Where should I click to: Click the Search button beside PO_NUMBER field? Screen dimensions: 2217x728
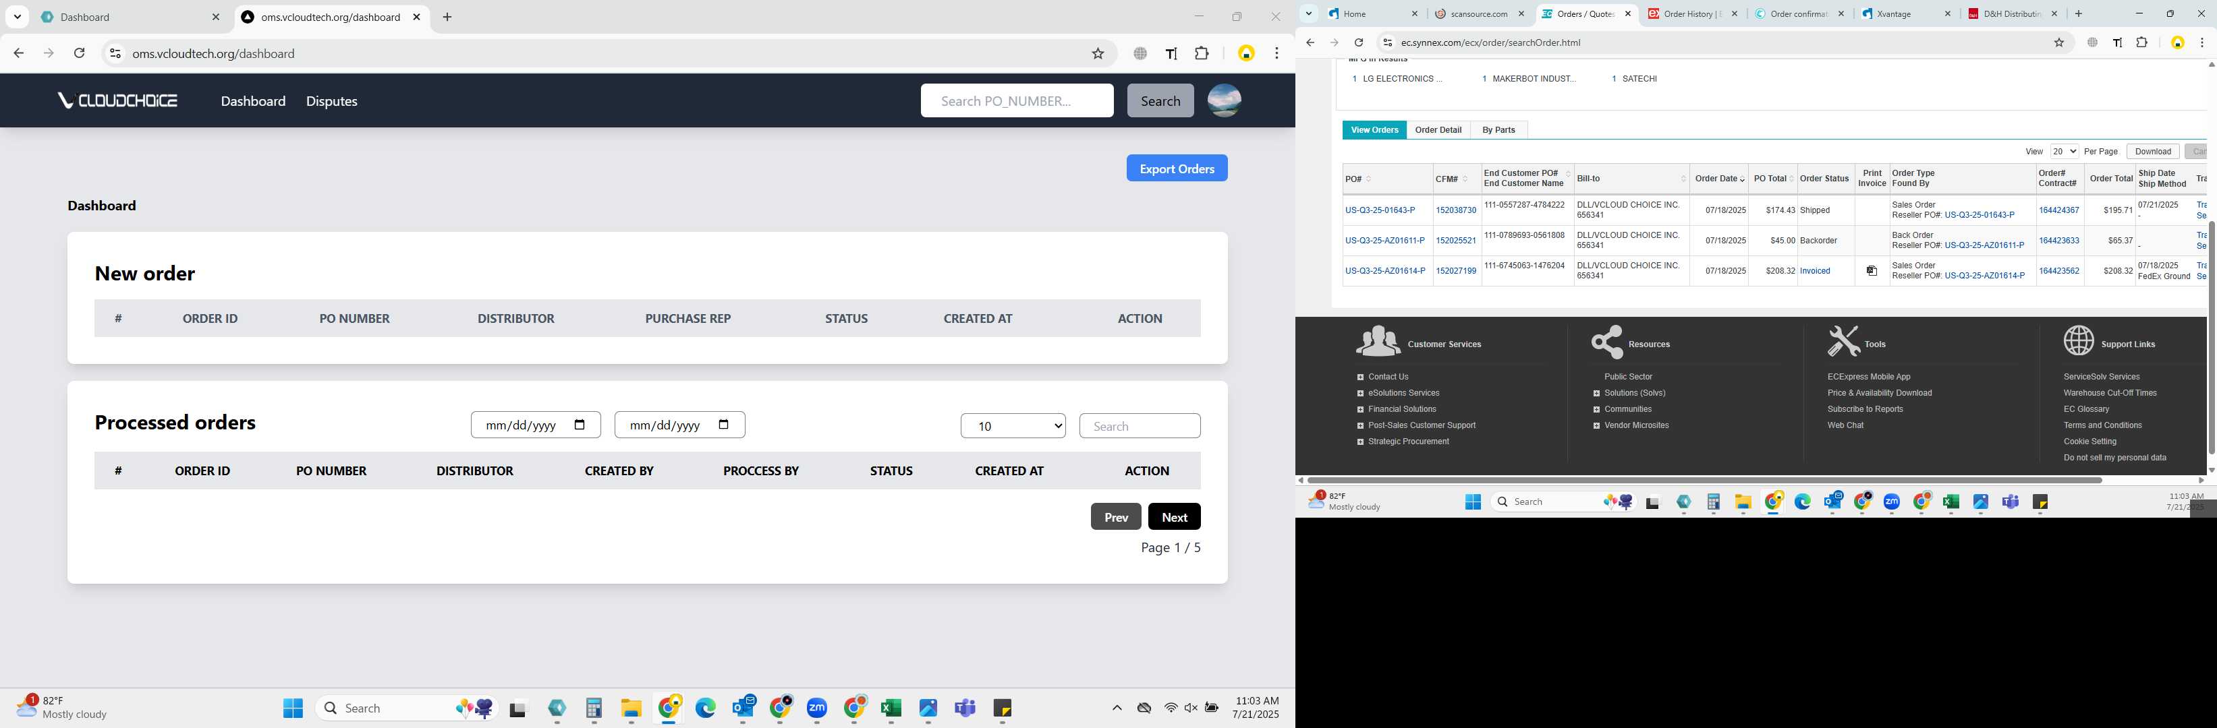tap(1160, 100)
